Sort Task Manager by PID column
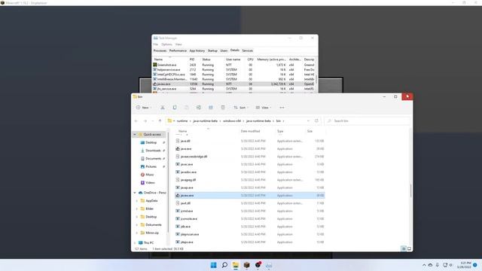This screenshot has width=482, height=271. point(192,59)
